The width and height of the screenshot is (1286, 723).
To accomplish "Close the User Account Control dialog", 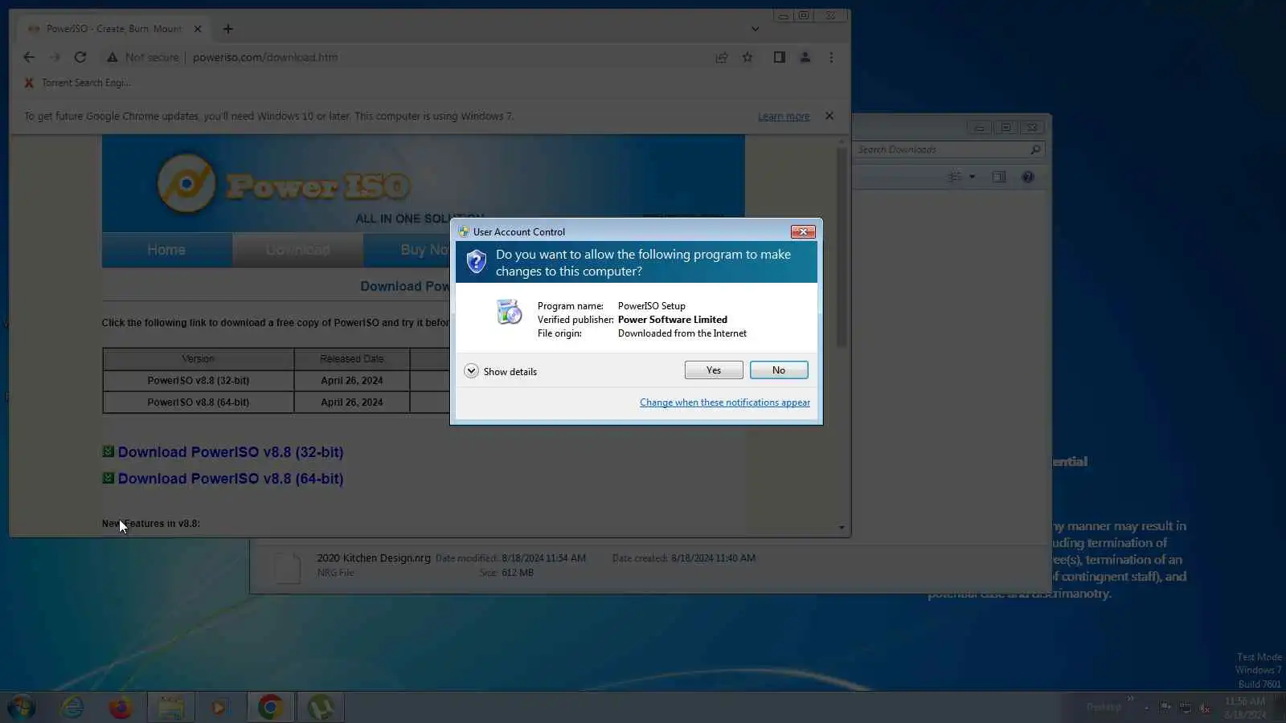I will (803, 231).
